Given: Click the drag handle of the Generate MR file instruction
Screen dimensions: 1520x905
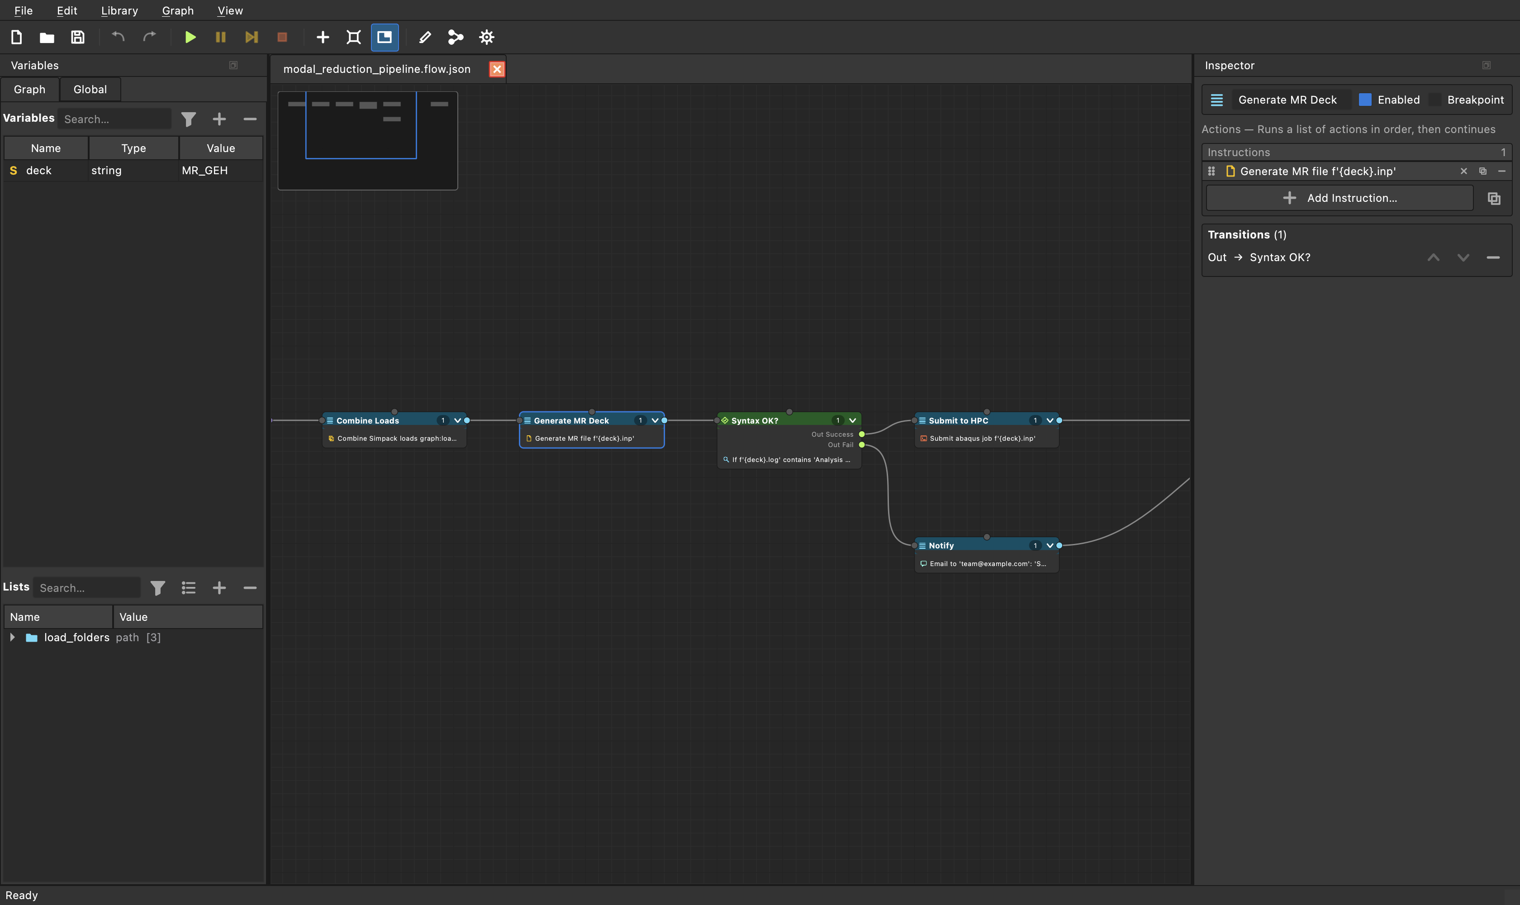Looking at the screenshot, I should coord(1211,171).
